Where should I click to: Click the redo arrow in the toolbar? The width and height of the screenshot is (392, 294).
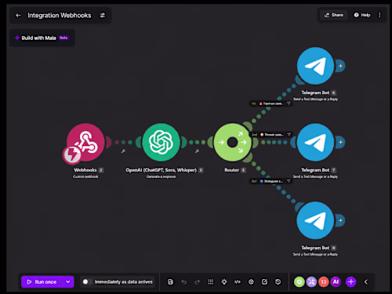tap(198, 281)
